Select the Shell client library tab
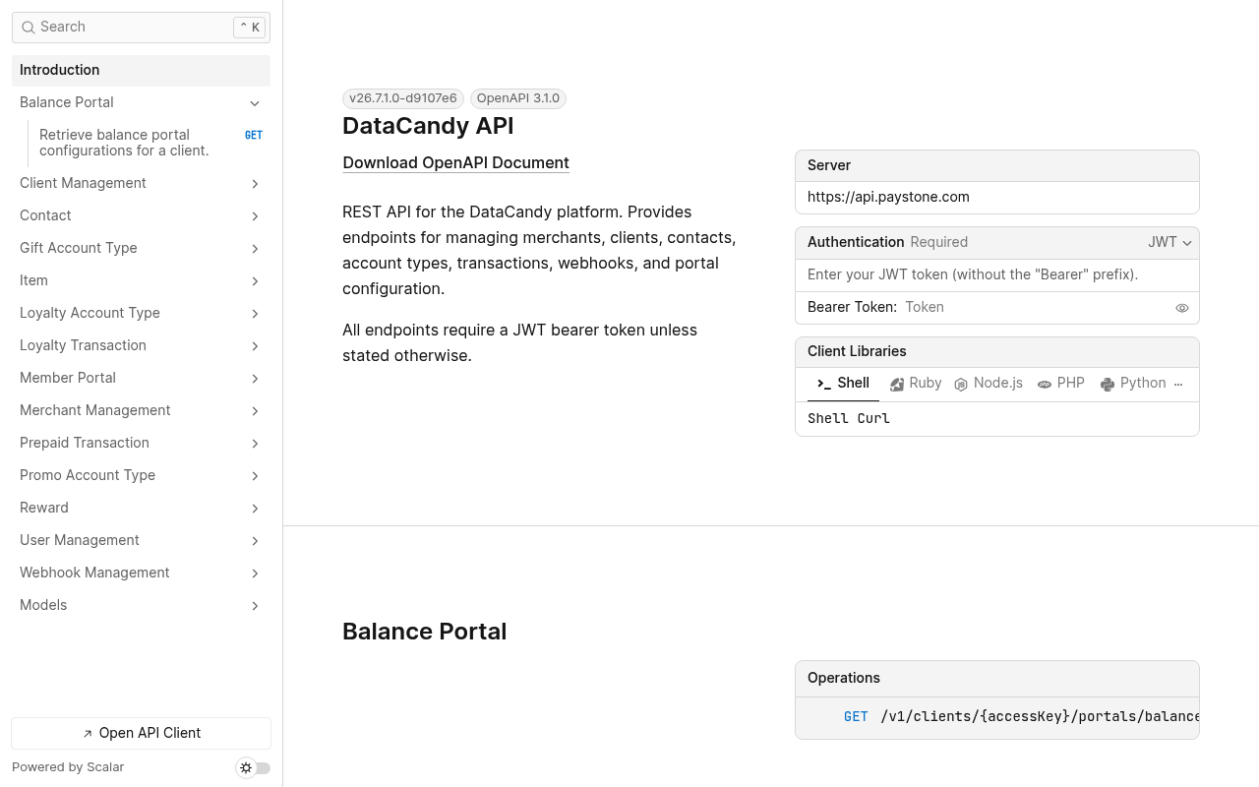This screenshot has width=1259, height=787. point(843,384)
